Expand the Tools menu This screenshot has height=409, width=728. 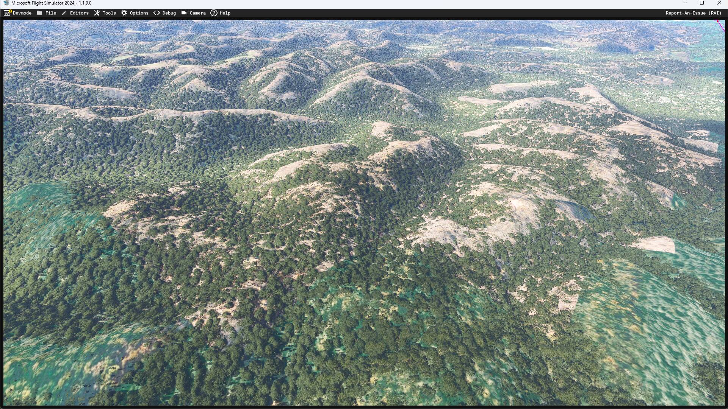pos(109,13)
